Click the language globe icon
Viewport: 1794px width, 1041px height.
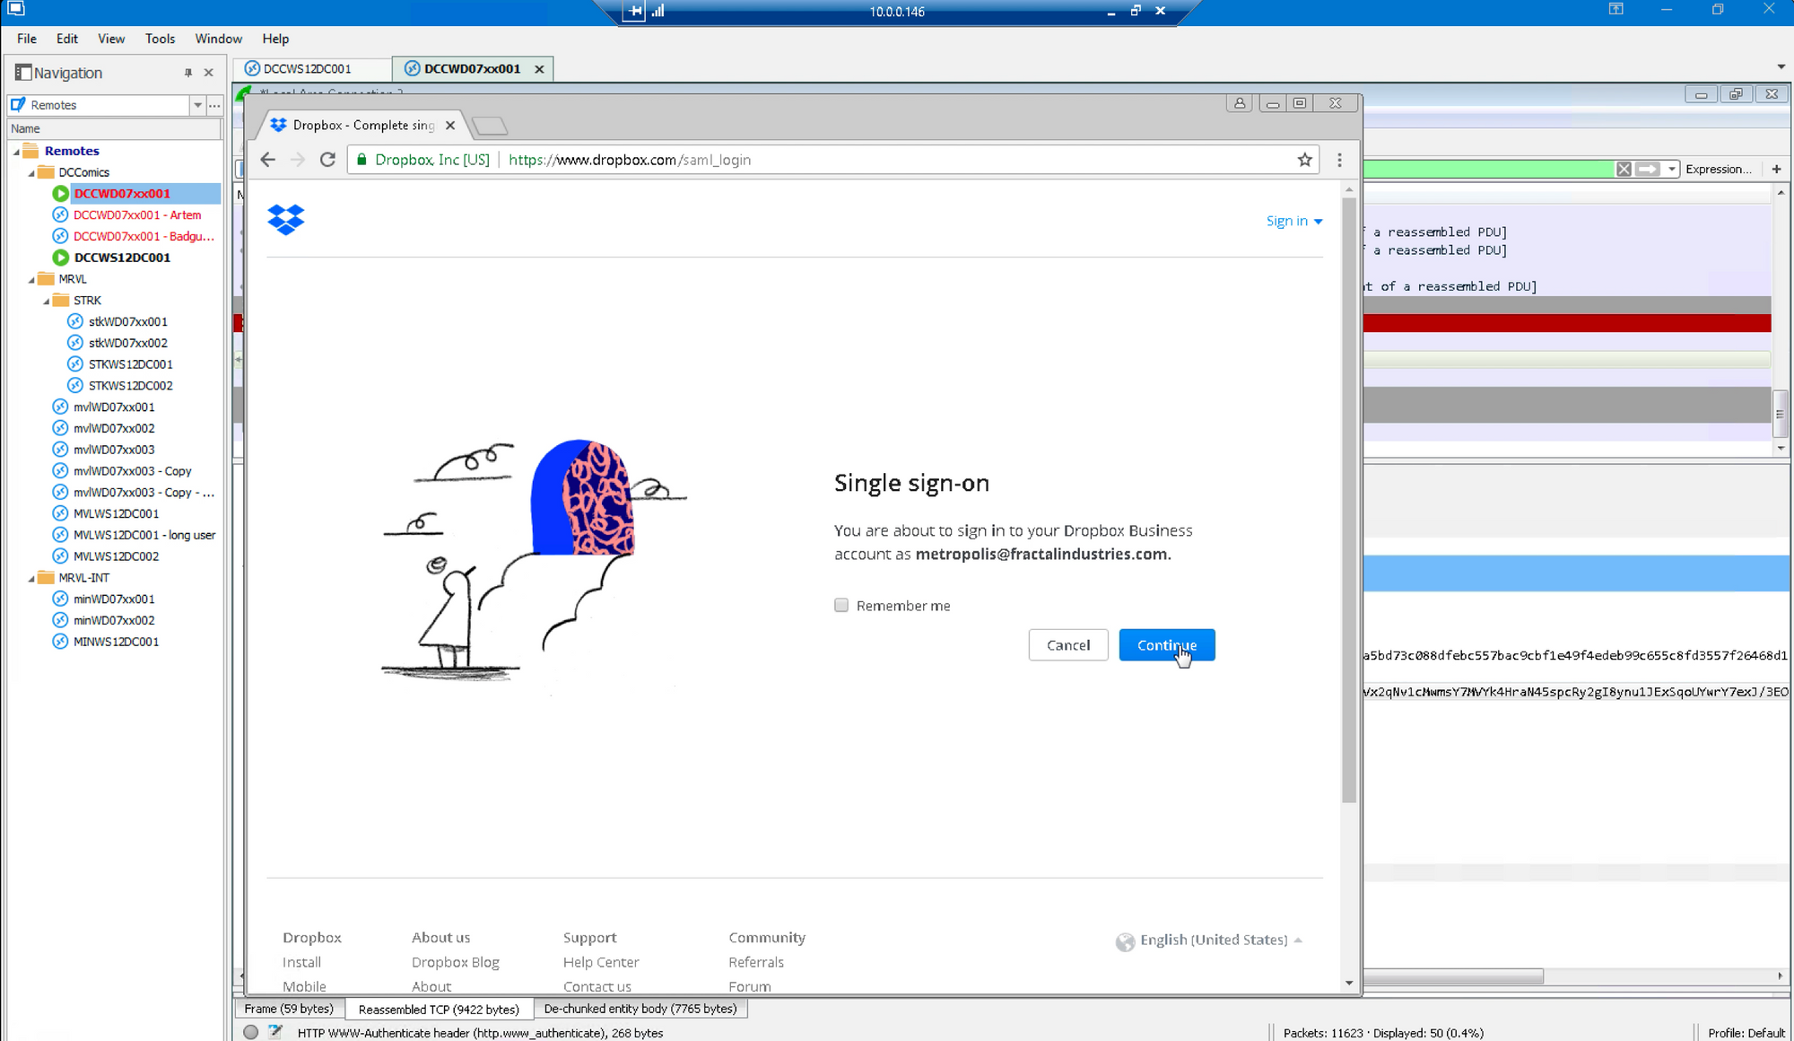click(1125, 941)
